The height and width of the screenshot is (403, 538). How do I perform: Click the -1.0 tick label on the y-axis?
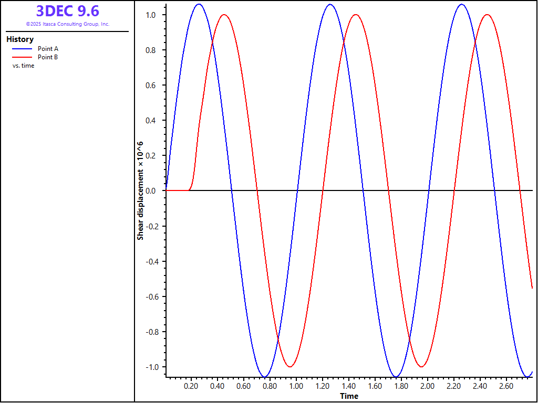[150, 367]
